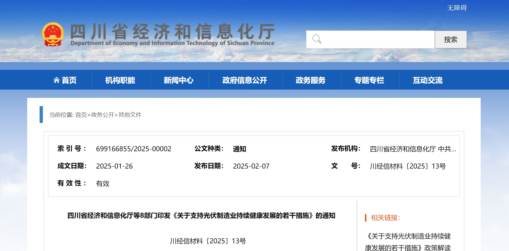This screenshot has width=509, height=251.
Task: Open 政务服务 navigation menu
Action: pos(311,80)
